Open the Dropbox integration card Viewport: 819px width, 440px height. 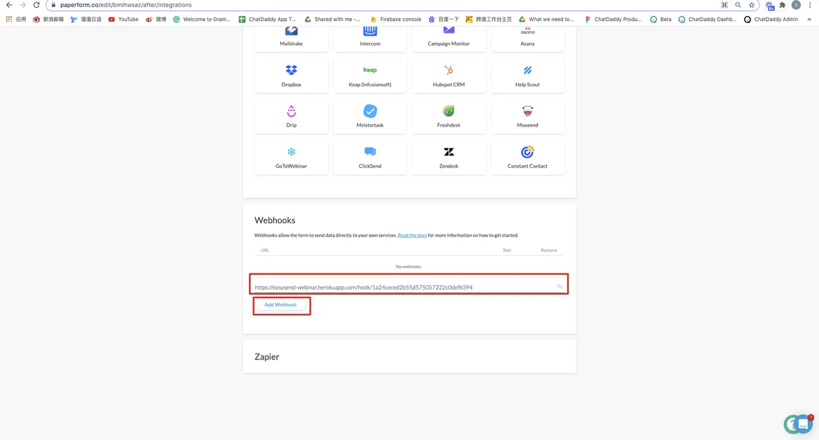click(x=291, y=75)
